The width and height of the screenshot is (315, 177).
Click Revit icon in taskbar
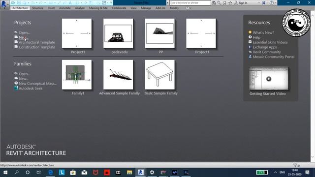[x=141, y=173]
